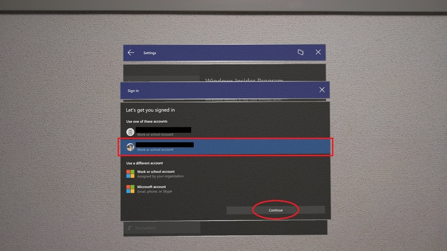This screenshot has width=447, height=251.
Task: Click the Microsoft logo beside Assigned by your organization
Action: 130,174
